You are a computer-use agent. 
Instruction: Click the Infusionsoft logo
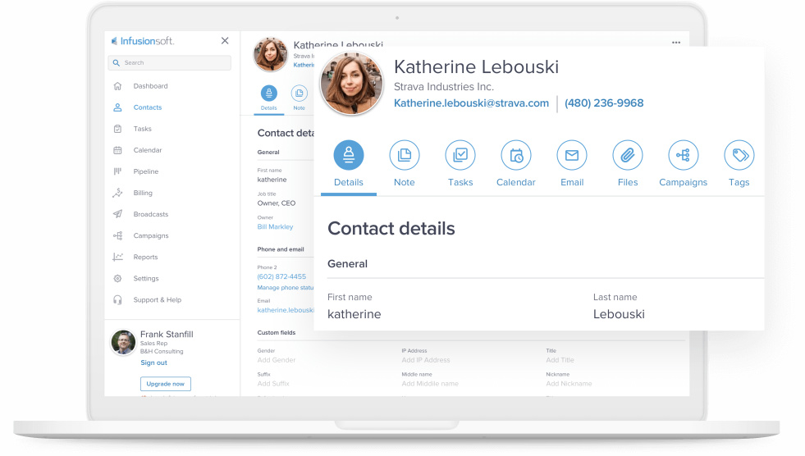point(143,41)
